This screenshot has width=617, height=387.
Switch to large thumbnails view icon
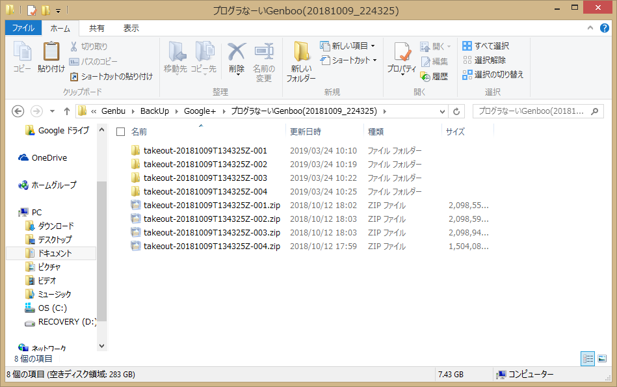602,358
